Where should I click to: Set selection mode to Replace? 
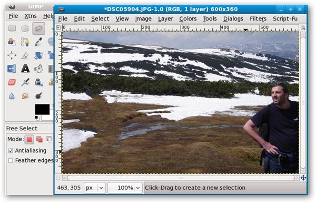(x=29, y=139)
